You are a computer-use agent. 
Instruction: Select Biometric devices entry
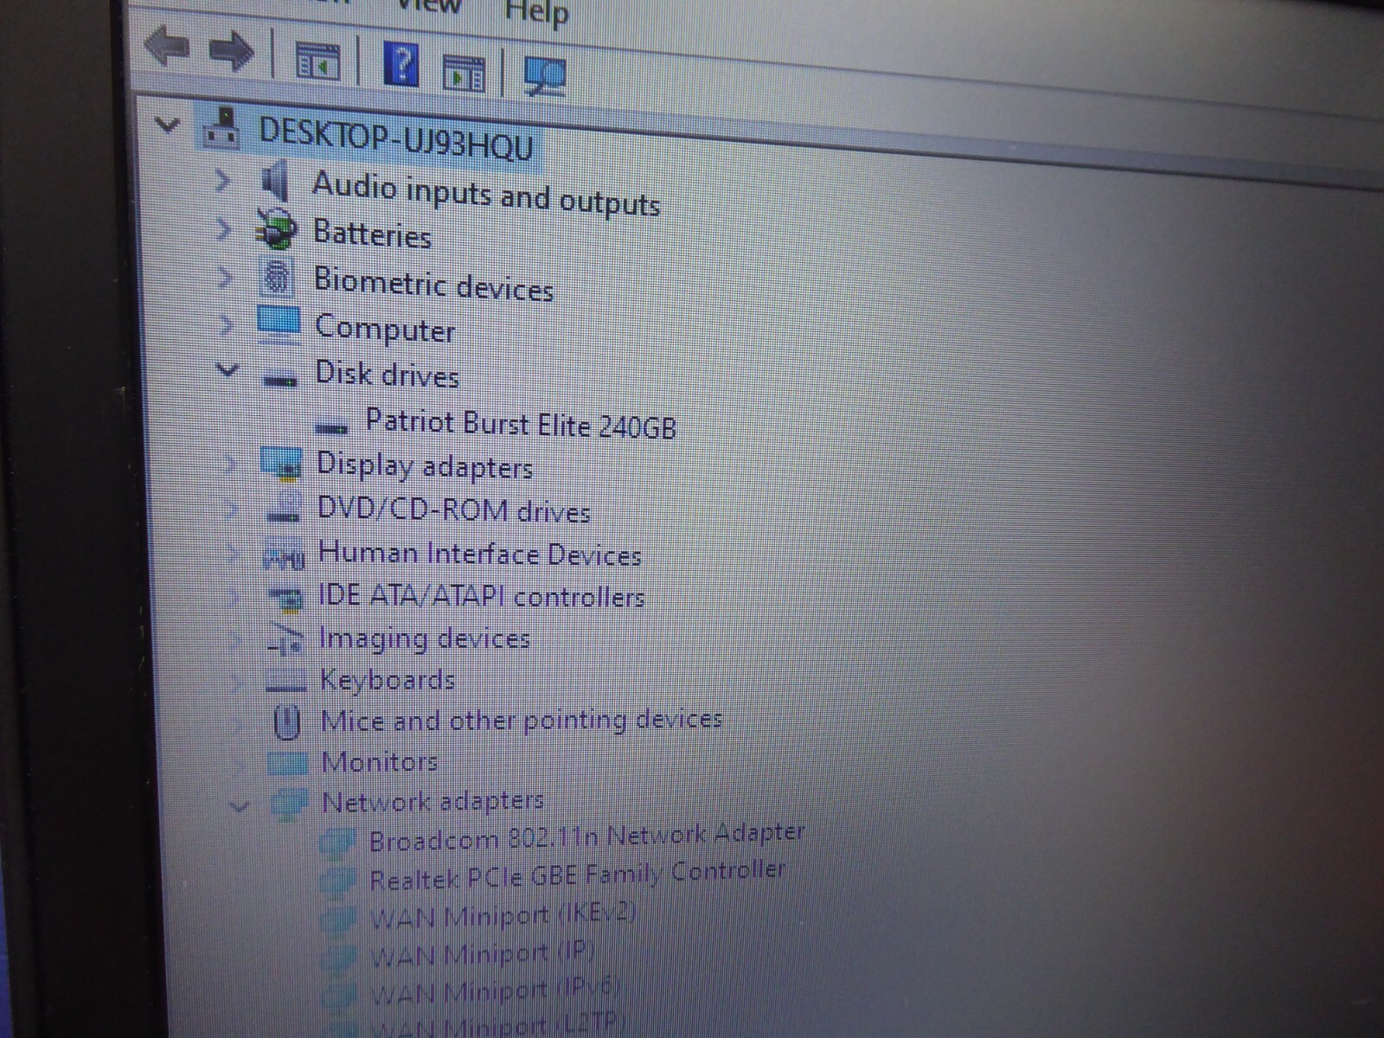click(433, 285)
